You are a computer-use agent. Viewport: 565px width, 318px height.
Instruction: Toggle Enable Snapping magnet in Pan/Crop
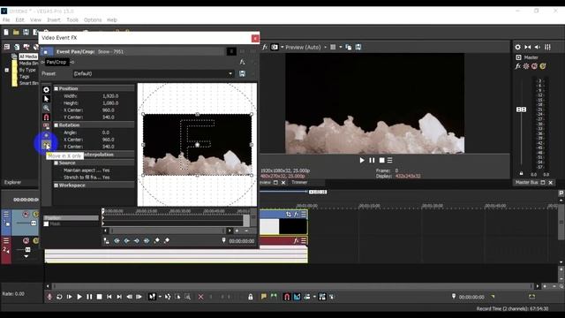click(46, 117)
